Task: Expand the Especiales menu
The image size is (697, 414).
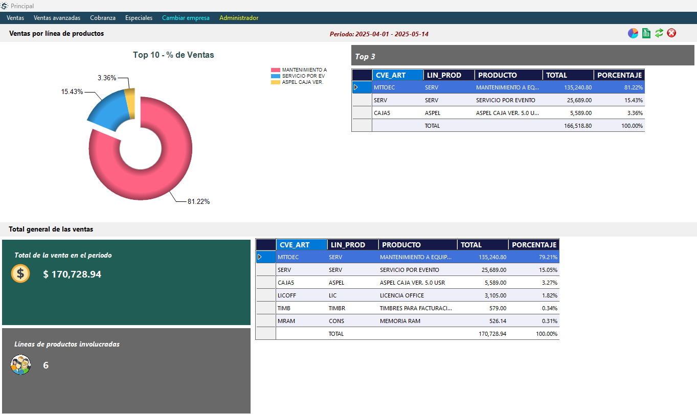Action: coord(139,17)
